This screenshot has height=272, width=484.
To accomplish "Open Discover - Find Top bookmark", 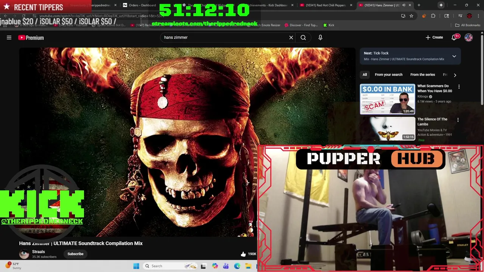I will [301, 25].
